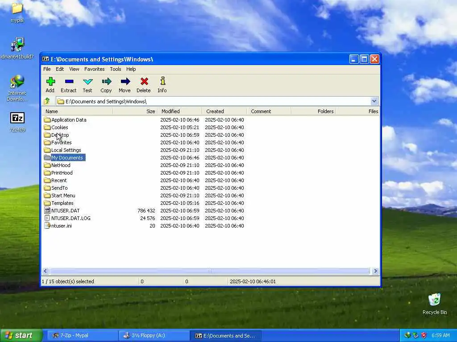Click the Test archive icon
Viewport: 457px width, 342px height.
[87, 81]
